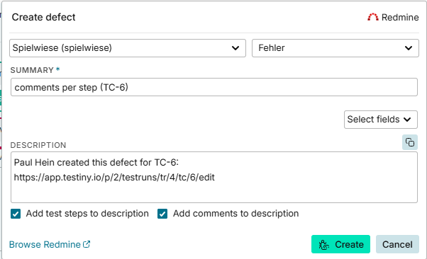This screenshot has width=427, height=259.
Task: Click the chevron on Select fields
Action: click(x=407, y=120)
